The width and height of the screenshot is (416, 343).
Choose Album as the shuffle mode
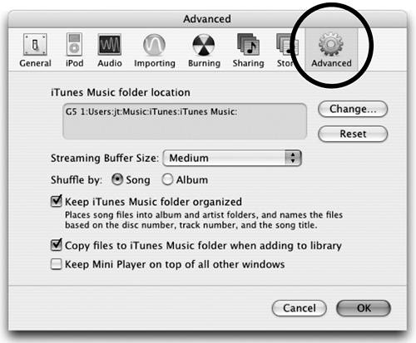167,179
